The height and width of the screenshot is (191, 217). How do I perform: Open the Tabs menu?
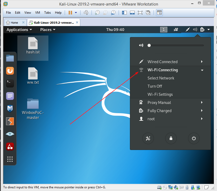click(47, 13)
